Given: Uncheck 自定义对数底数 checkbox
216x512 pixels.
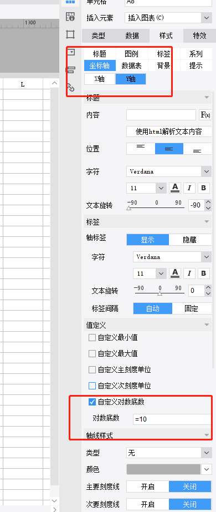Looking at the screenshot, I should click(92, 402).
